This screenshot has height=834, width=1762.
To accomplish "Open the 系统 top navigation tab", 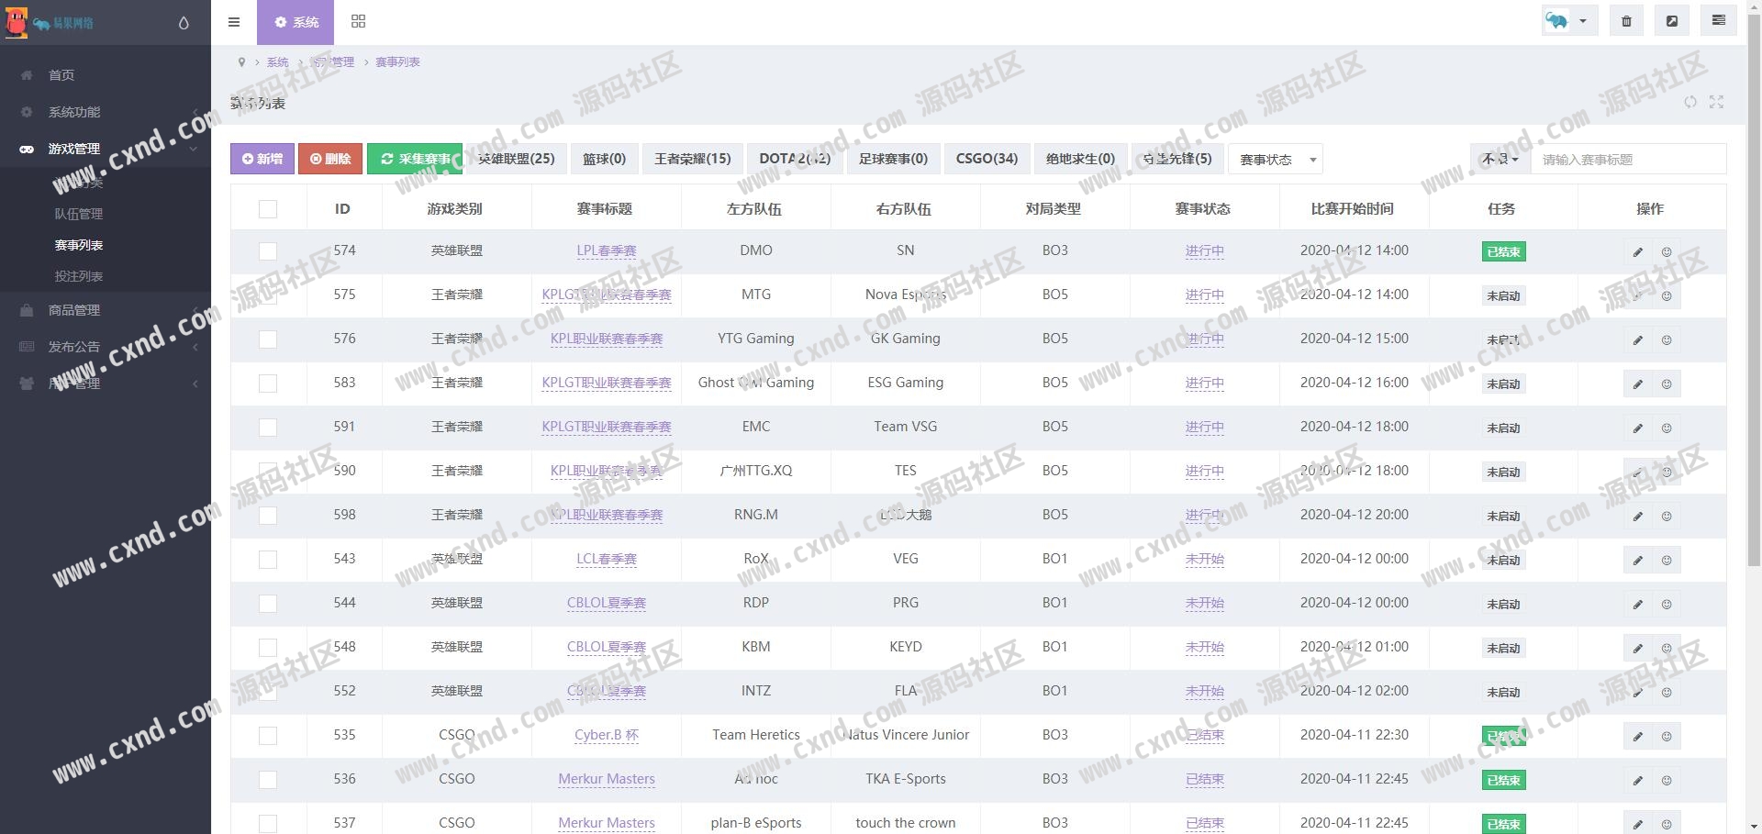I will [x=296, y=22].
